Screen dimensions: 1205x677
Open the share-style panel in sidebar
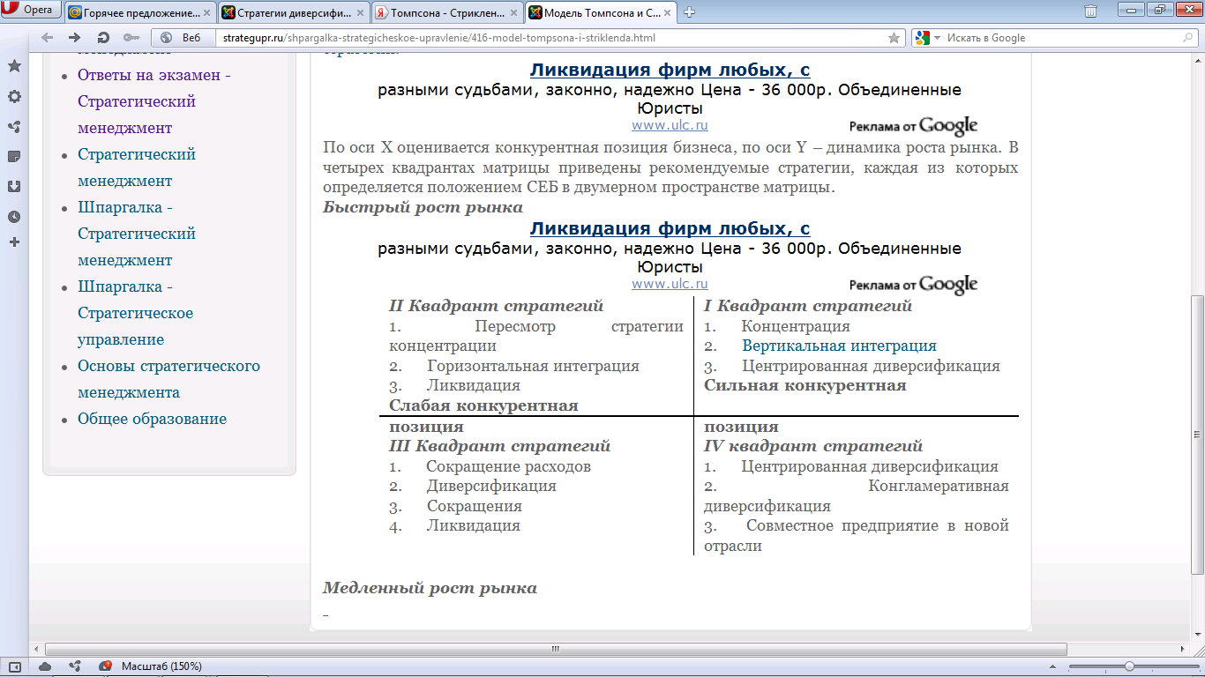(x=14, y=126)
